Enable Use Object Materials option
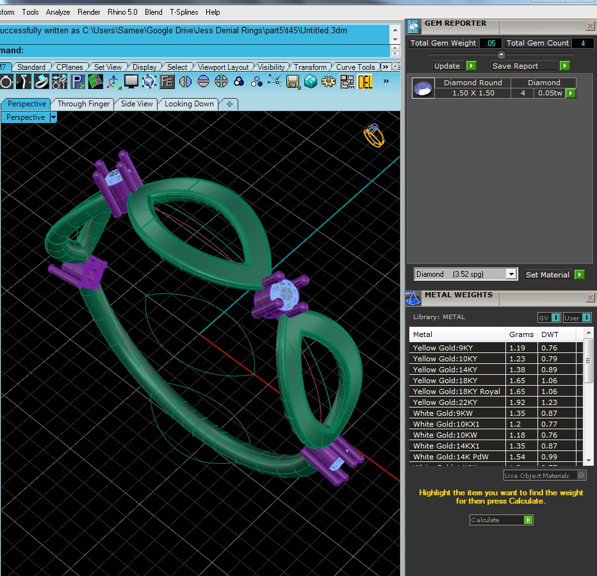 (x=544, y=475)
